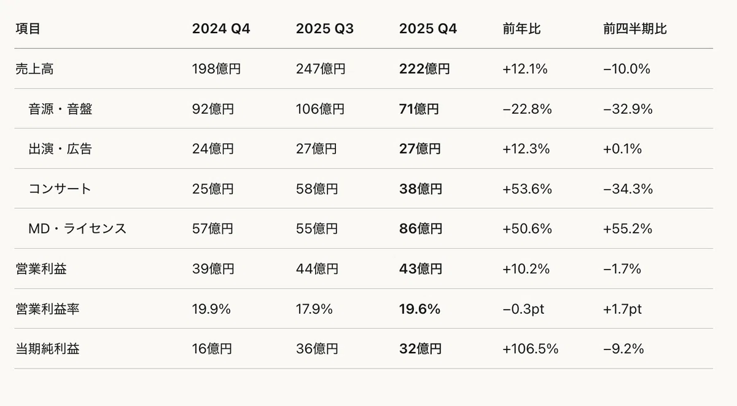Click the 2025 Q4 column header

point(428,29)
